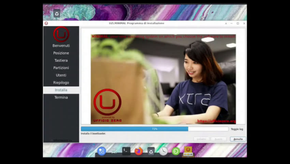This screenshot has height=164, width=290.
Task: Toggle the installation log view
Action: [237, 129]
